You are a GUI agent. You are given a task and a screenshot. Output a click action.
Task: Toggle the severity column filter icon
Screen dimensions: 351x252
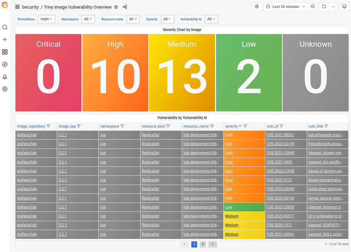coord(245,126)
